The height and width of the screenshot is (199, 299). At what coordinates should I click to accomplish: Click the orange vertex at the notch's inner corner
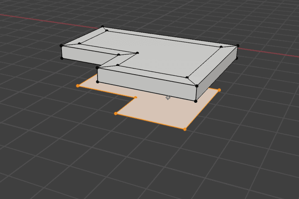(135, 97)
